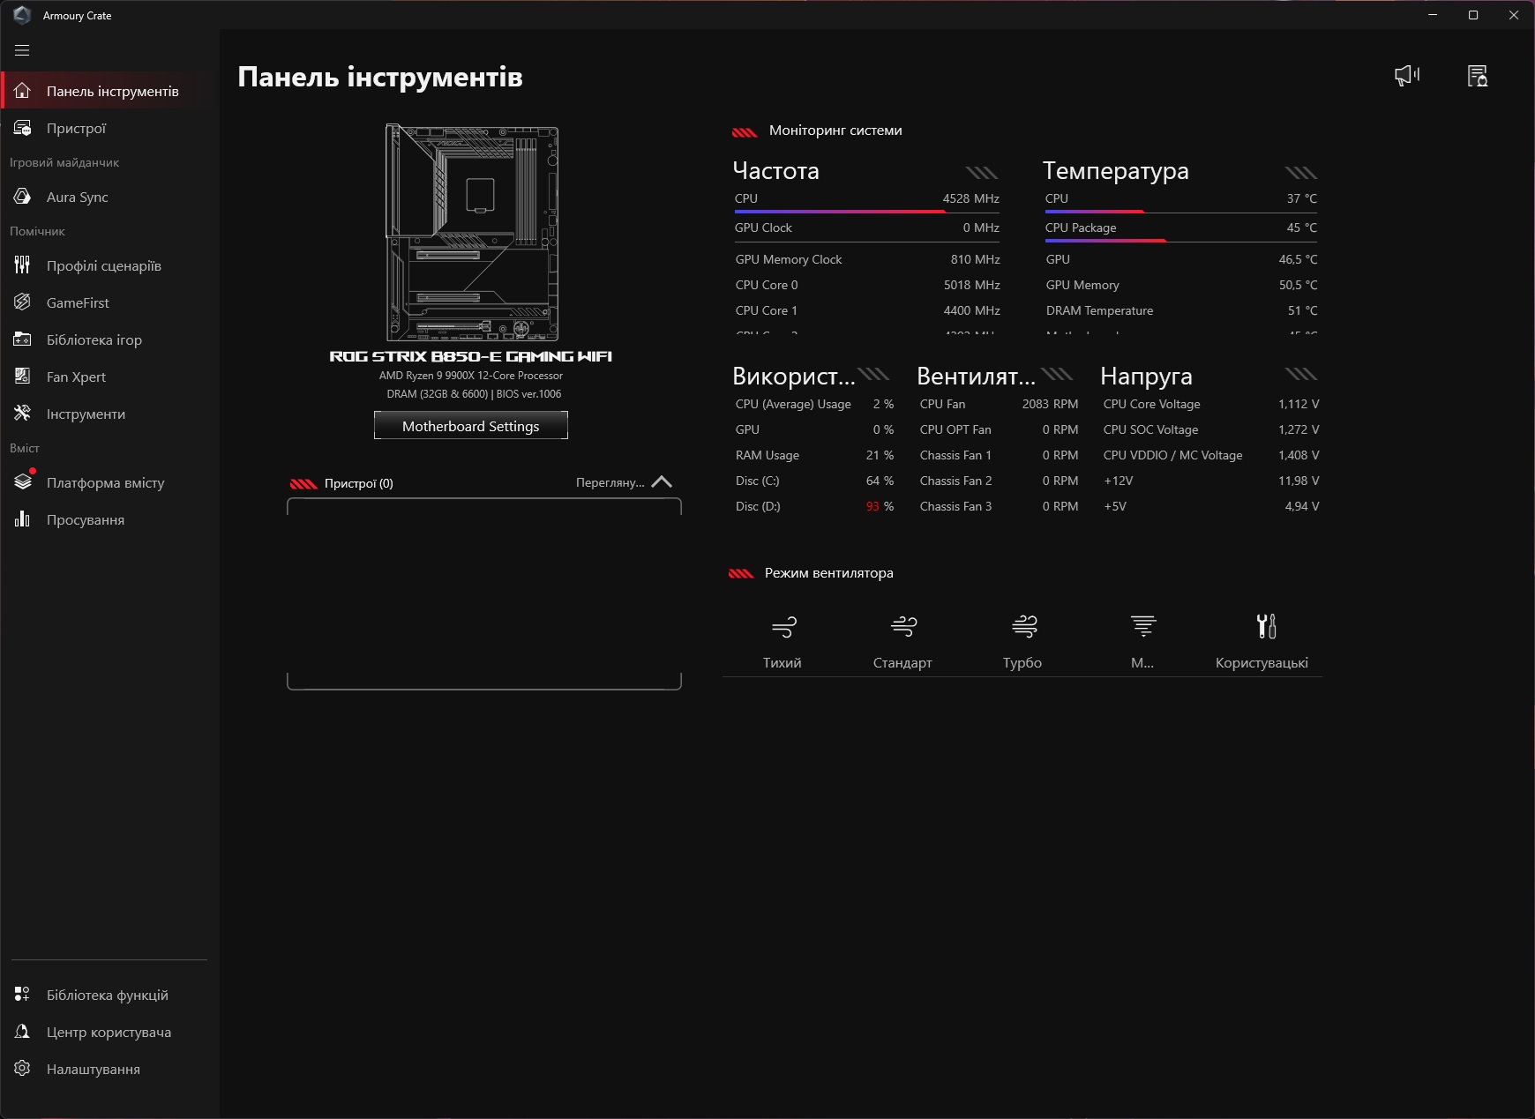Image resolution: width=1535 pixels, height=1119 pixels.
Task: Click the Aura Sync icon
Action: click(x=22, y=197)
